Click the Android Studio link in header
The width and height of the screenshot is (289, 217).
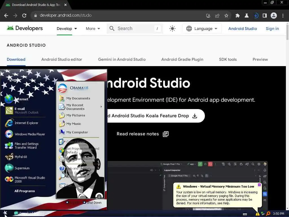[242, 29]
